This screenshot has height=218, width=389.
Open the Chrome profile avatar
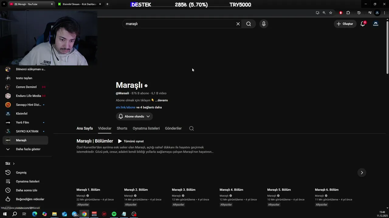(377, 13)
